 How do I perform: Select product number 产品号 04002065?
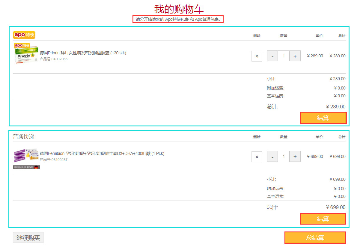[53, 59]
